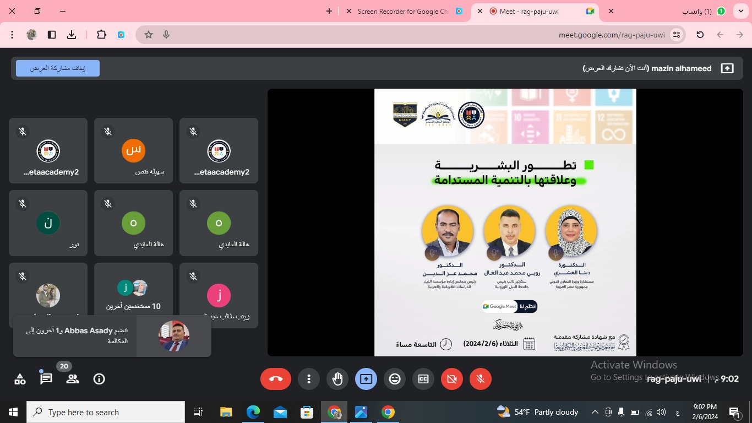Toggle the microphone mute button
Viewport: 752px width, 423px height.
[x=481, y=379]
